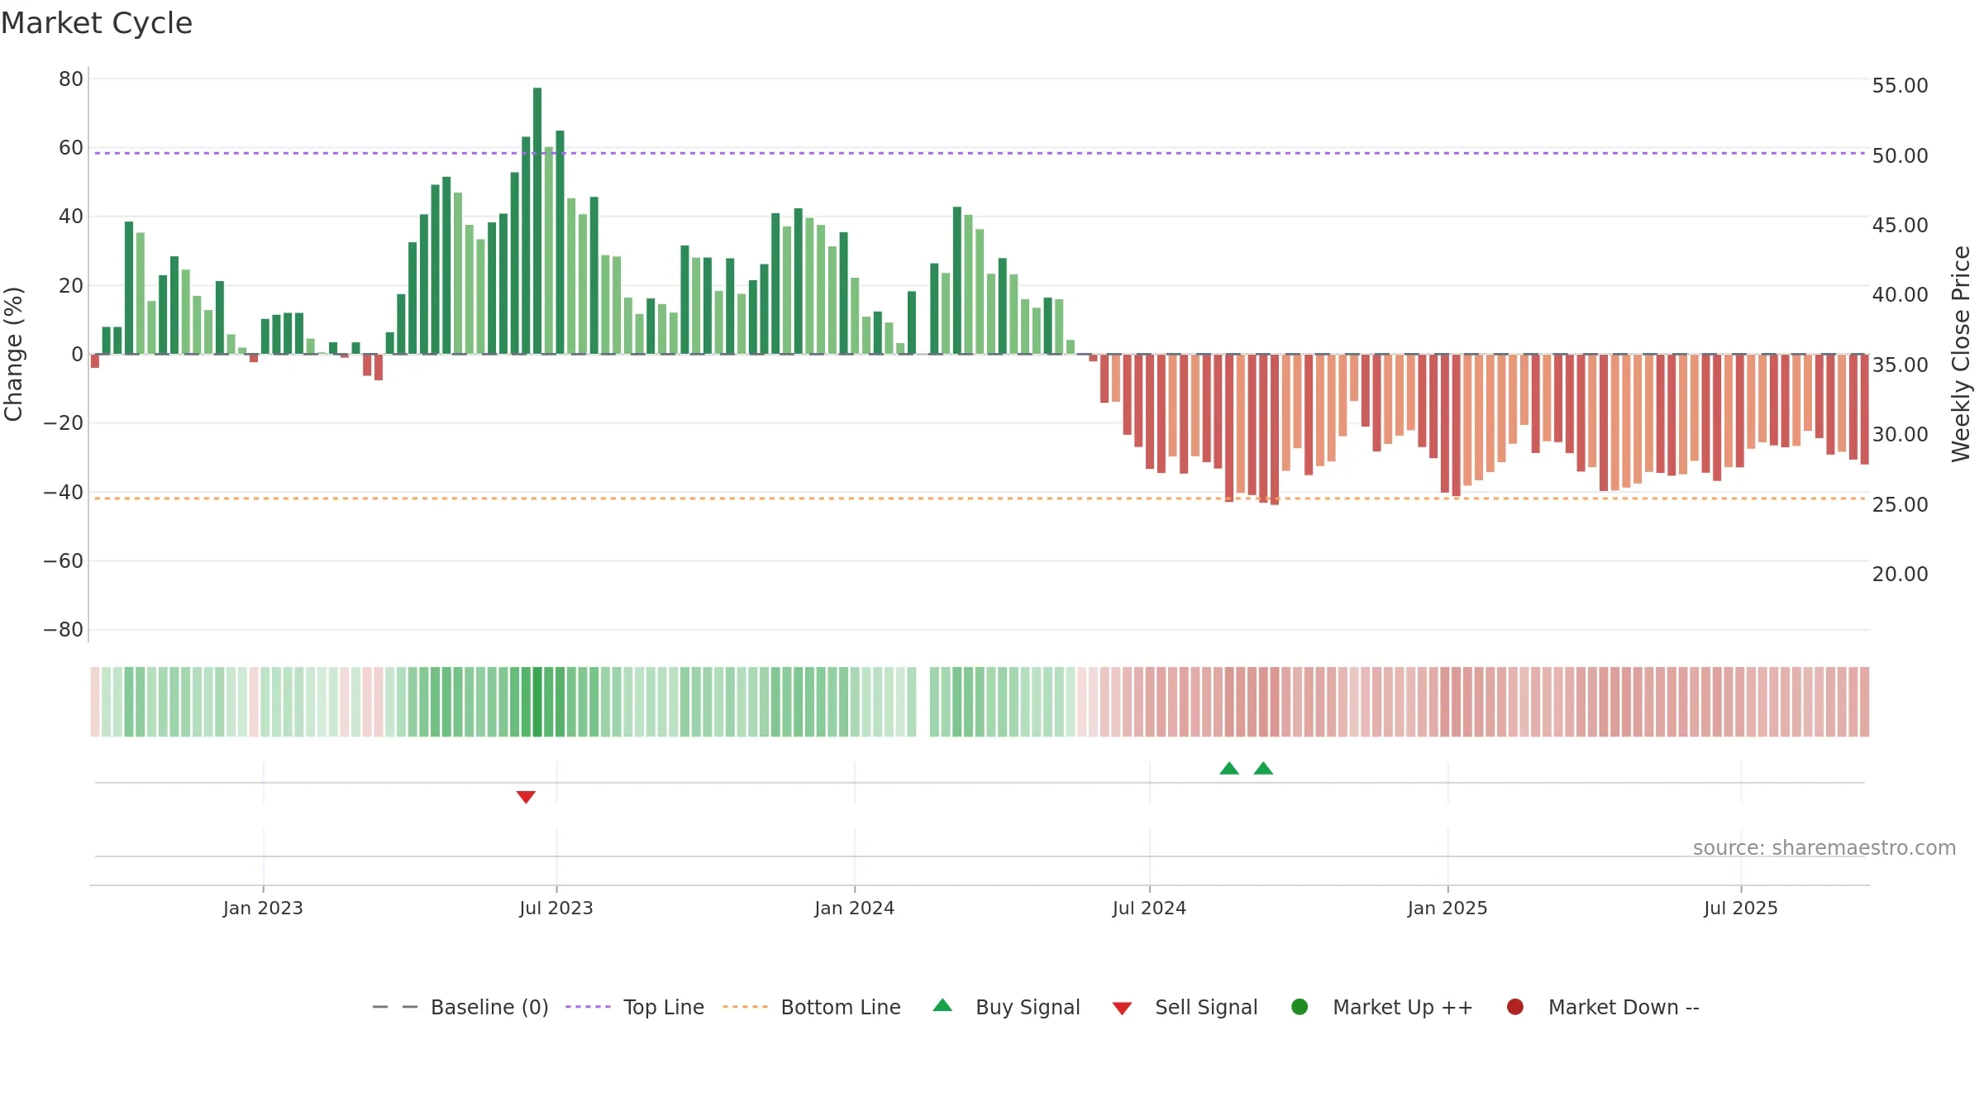Toggle Buy Signal legend entry

(x=1006, y=1007)
